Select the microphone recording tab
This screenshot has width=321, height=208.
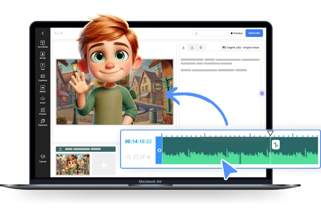201,48
